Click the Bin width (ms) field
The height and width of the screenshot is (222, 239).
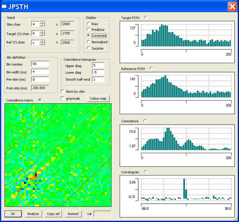39,72
